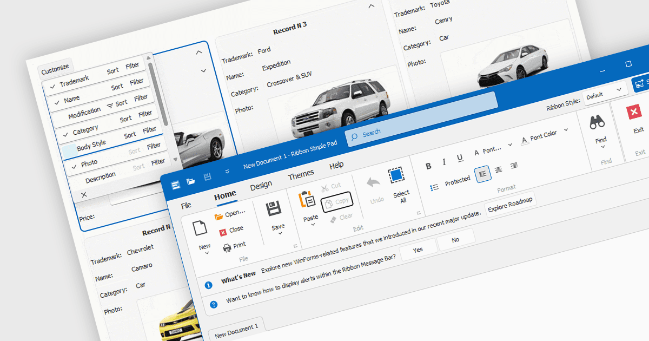Open the New dropdown arrow
Screen dimensions: 649x341
point(207,253)
